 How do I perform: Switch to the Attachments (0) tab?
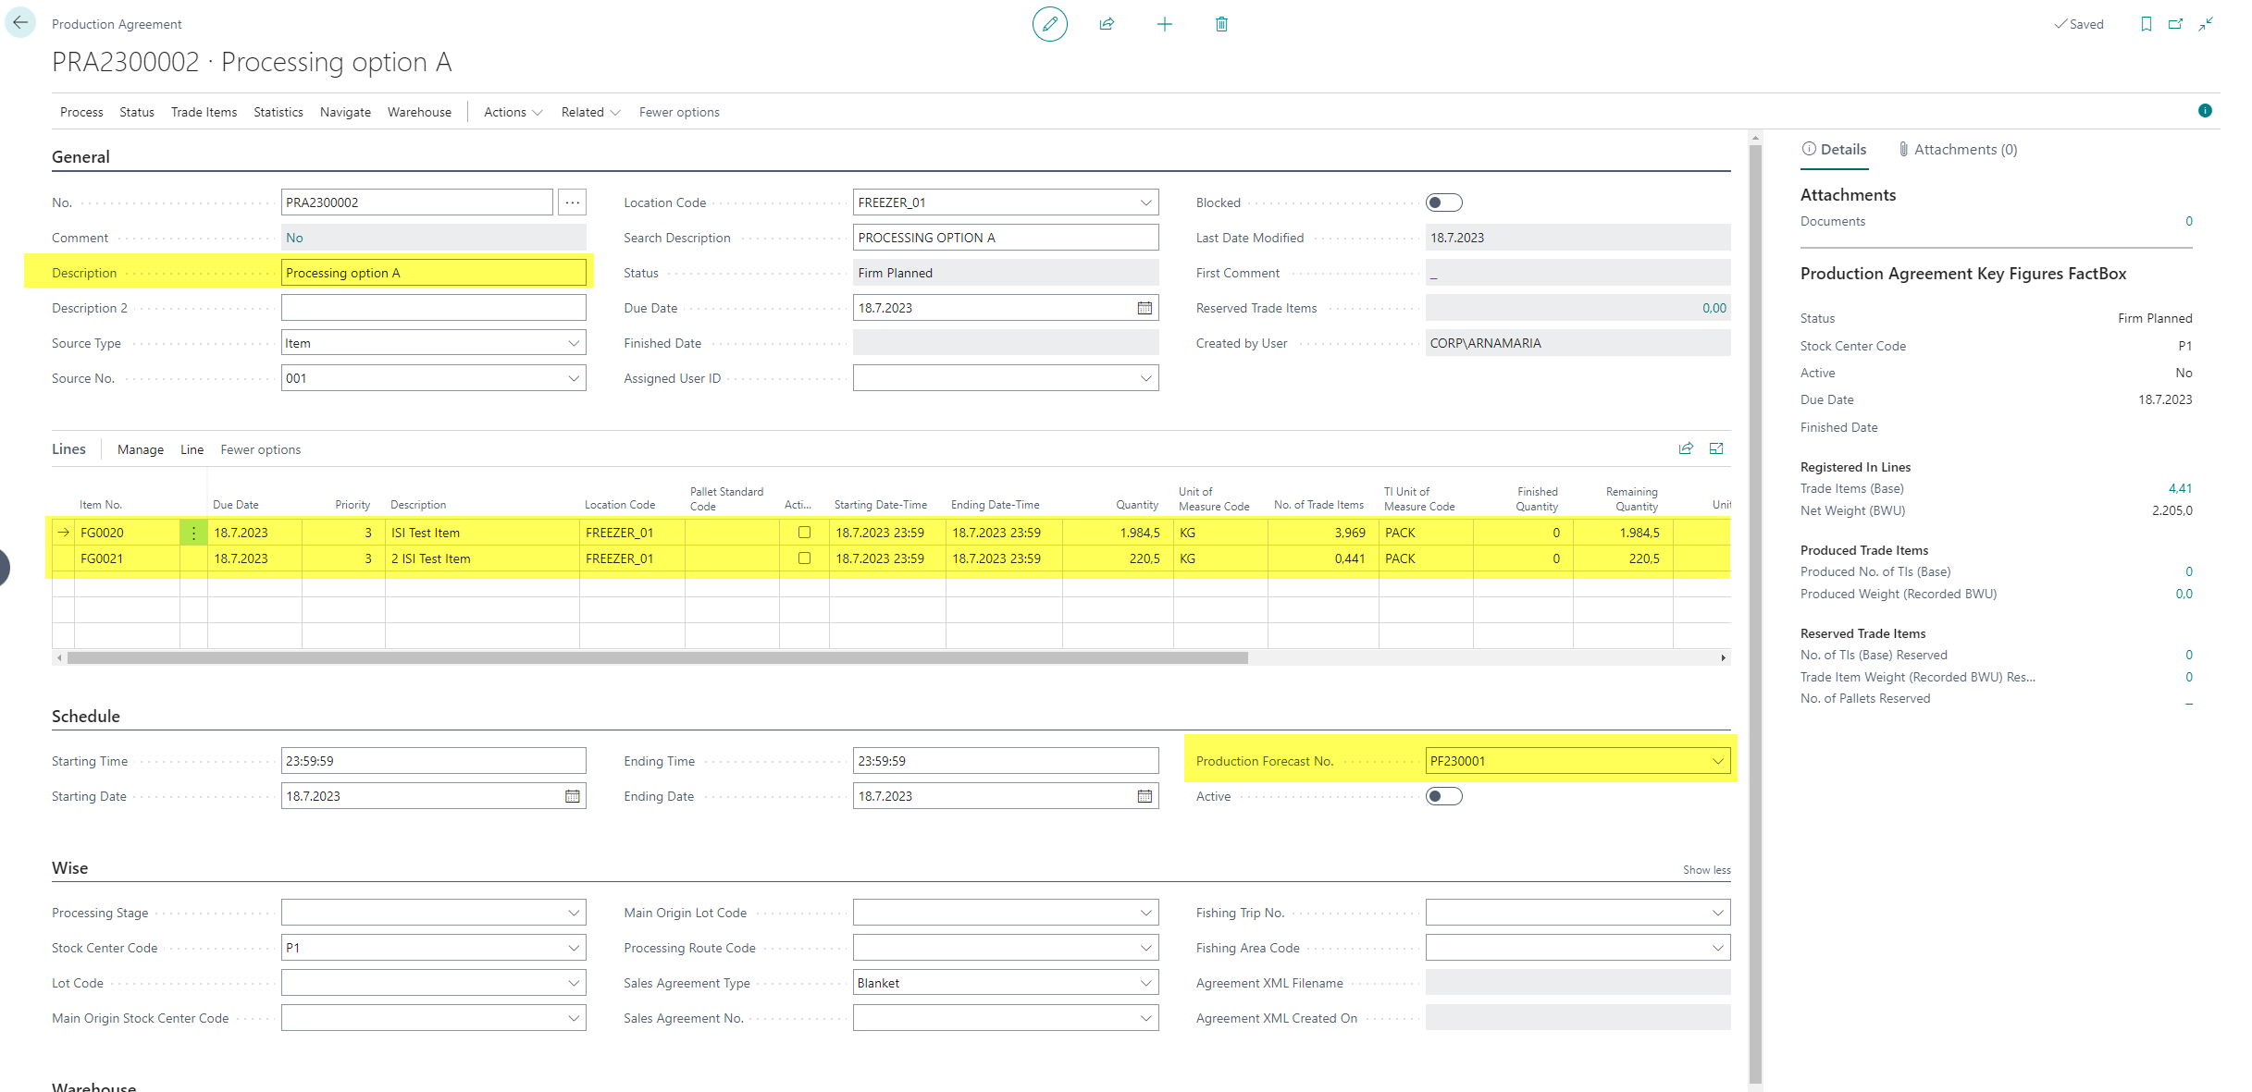point(1957,150)
